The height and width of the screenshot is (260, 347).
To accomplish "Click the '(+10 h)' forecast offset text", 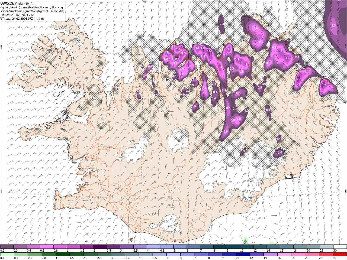I will click(39, 19).
